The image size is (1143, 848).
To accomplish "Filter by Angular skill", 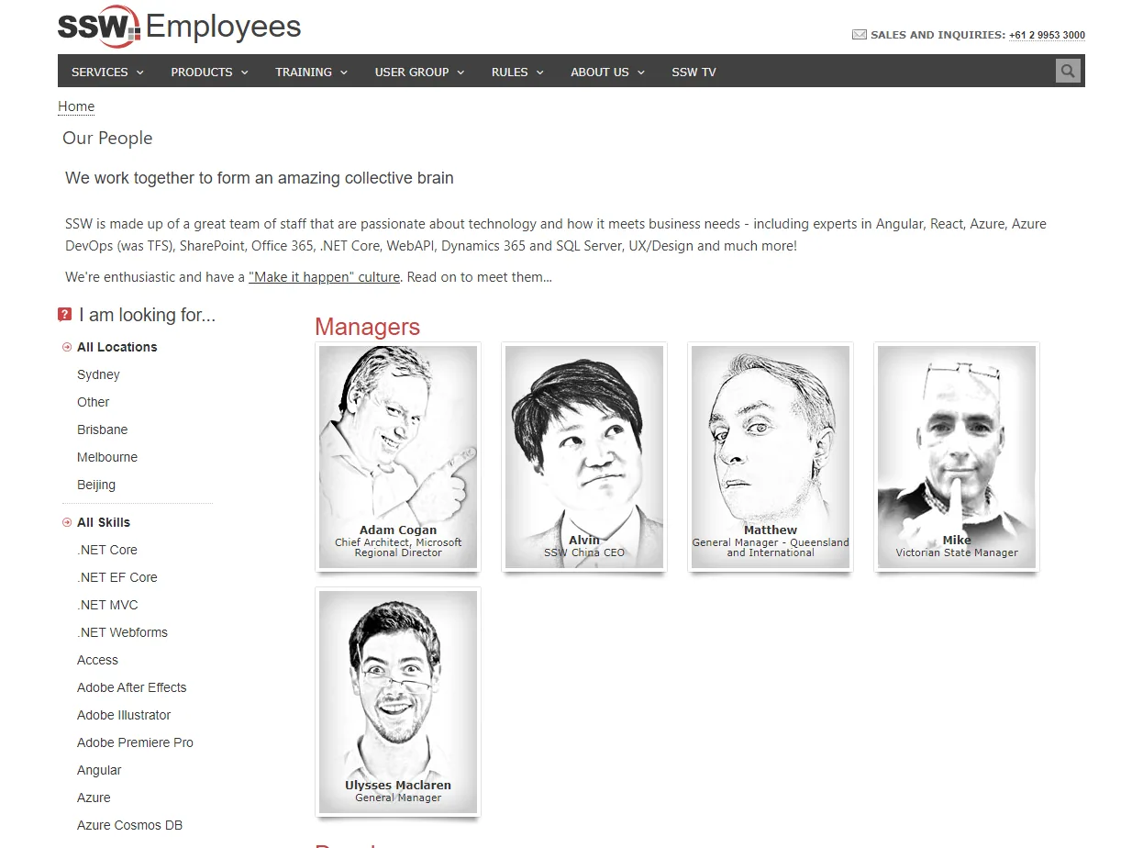I will 99,770.
